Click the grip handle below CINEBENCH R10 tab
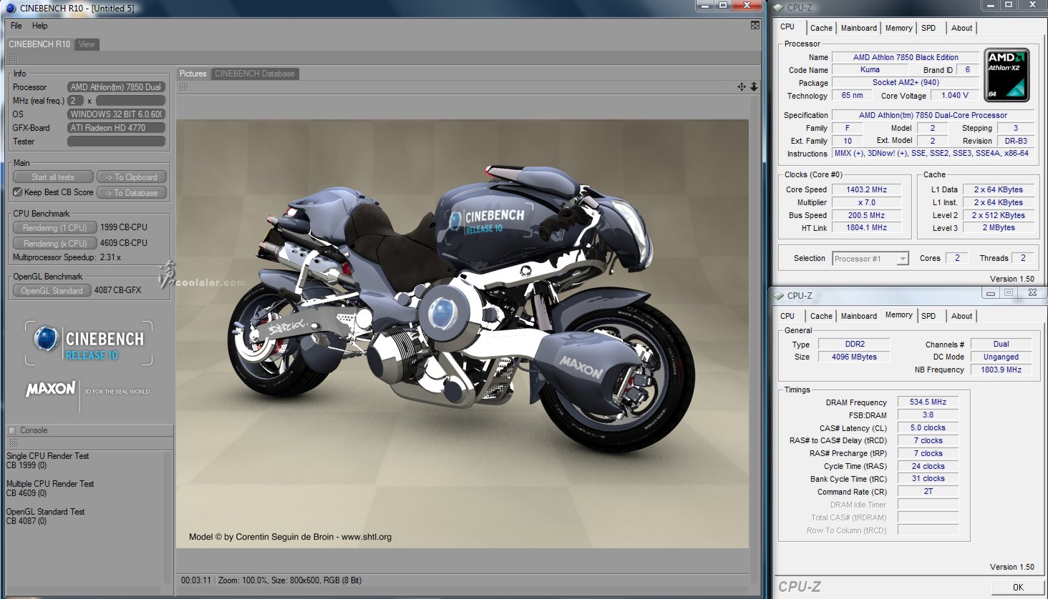The image size is (1048, 599). click(x=13, y=58)
